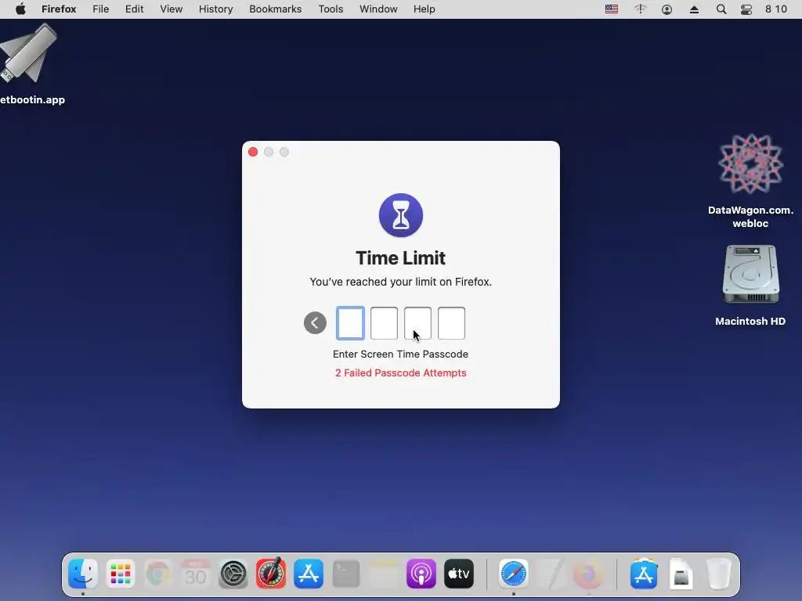Open Launchpad from the Dock
Image resolution: width=802 pixels, height=601 pixels.
[x=121, y=574]
